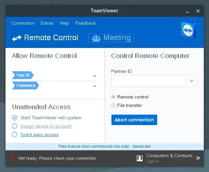The height and width of the screenshot is (172, 209).
Task: Expand Computers & Contacts with double chevron
Action: click(x=198, y=158)
